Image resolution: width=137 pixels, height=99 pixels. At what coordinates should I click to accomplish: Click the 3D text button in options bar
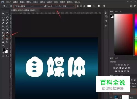[x=104, y=6]
